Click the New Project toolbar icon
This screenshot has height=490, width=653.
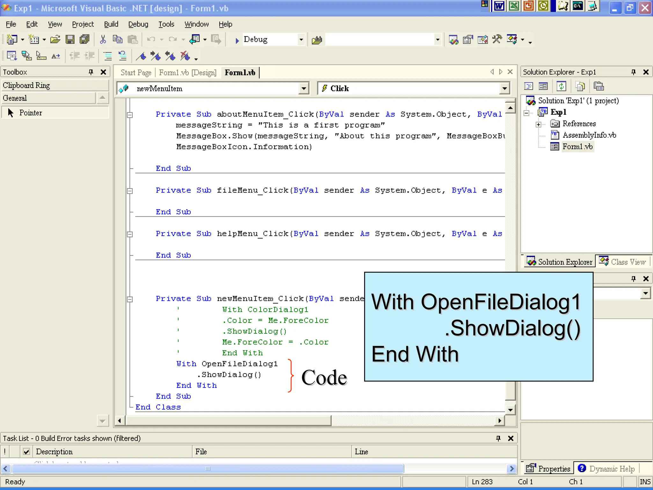(12, 40)
